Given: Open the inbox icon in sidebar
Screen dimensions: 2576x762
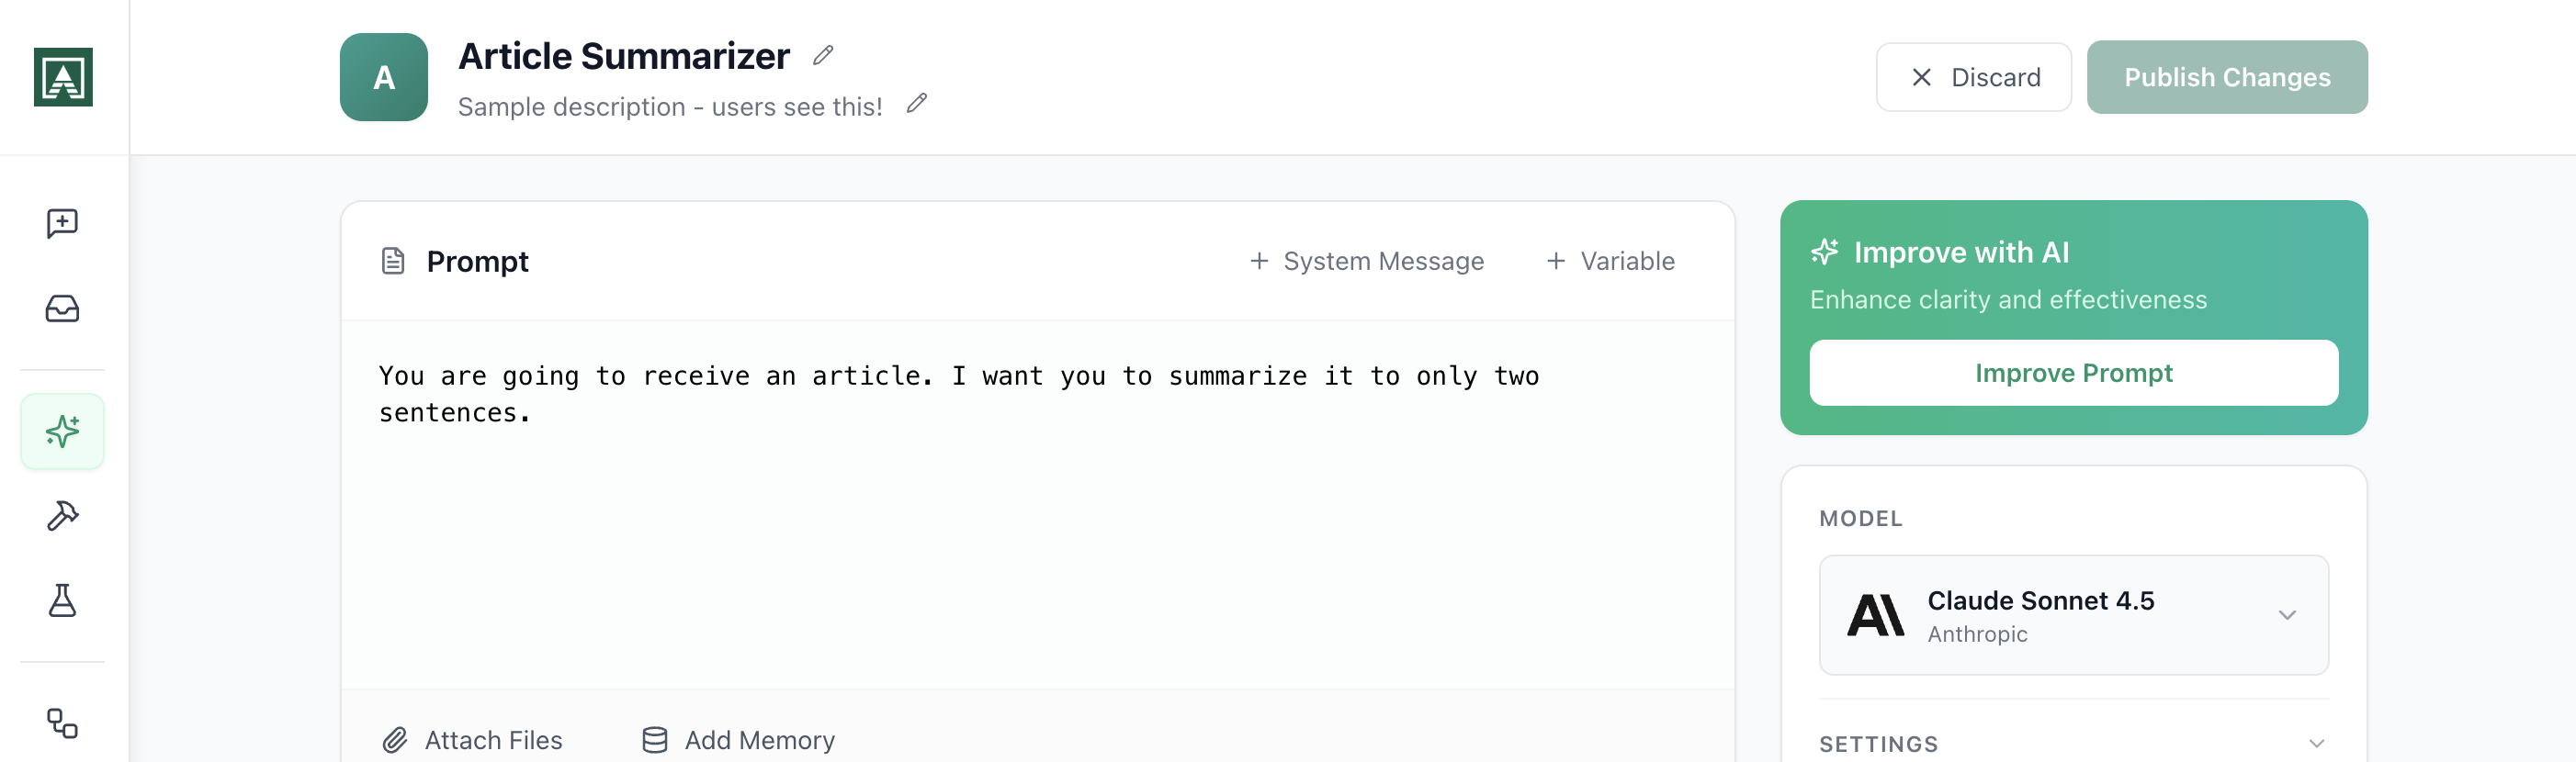Looking at the screenshot, I should point(62,309).
